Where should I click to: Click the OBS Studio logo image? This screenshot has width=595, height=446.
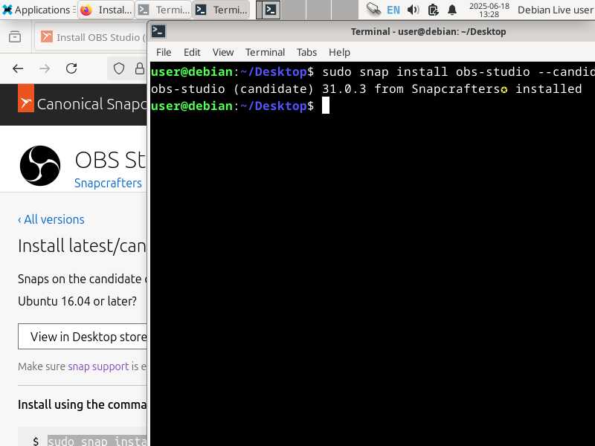[40, 166]
